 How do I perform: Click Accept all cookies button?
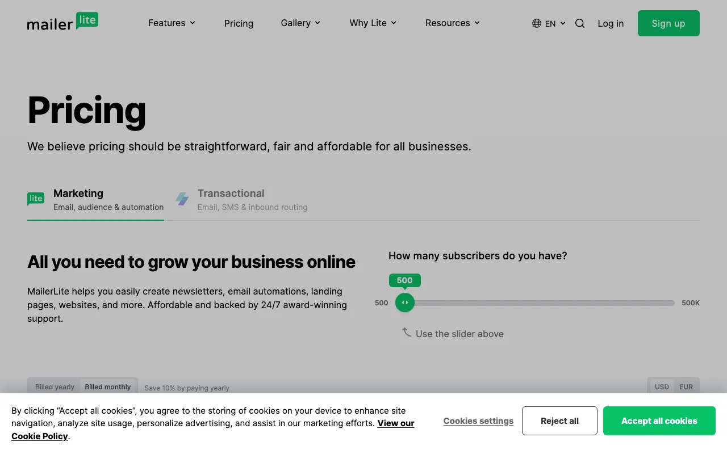(x=659, y=421)
